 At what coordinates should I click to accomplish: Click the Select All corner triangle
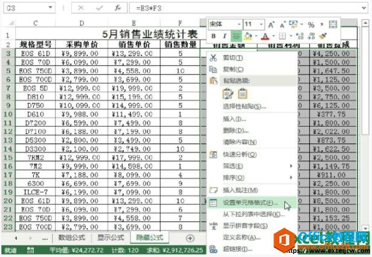11,24
